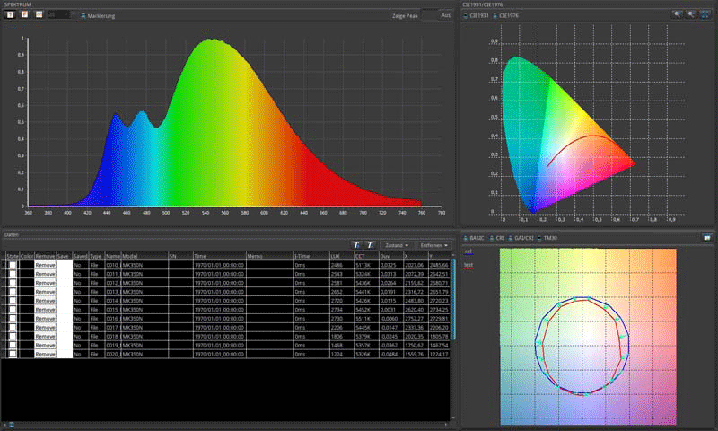Image resolution: width=718 pixels, height=431 pixels.
Task: Tick State checkbox for row 0015
Action: coord(13,309)
